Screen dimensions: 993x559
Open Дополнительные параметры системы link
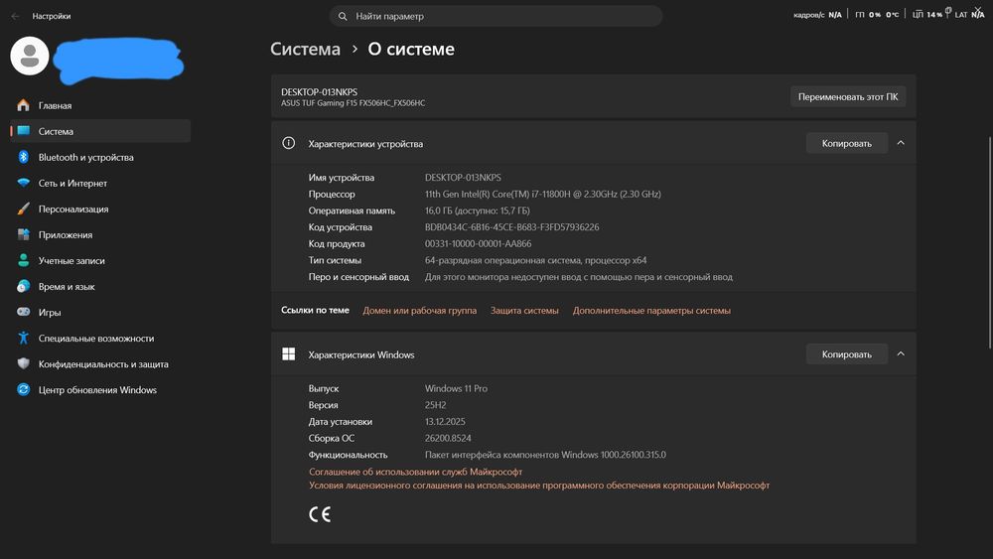pyautogui.click(x=651, y=310)
